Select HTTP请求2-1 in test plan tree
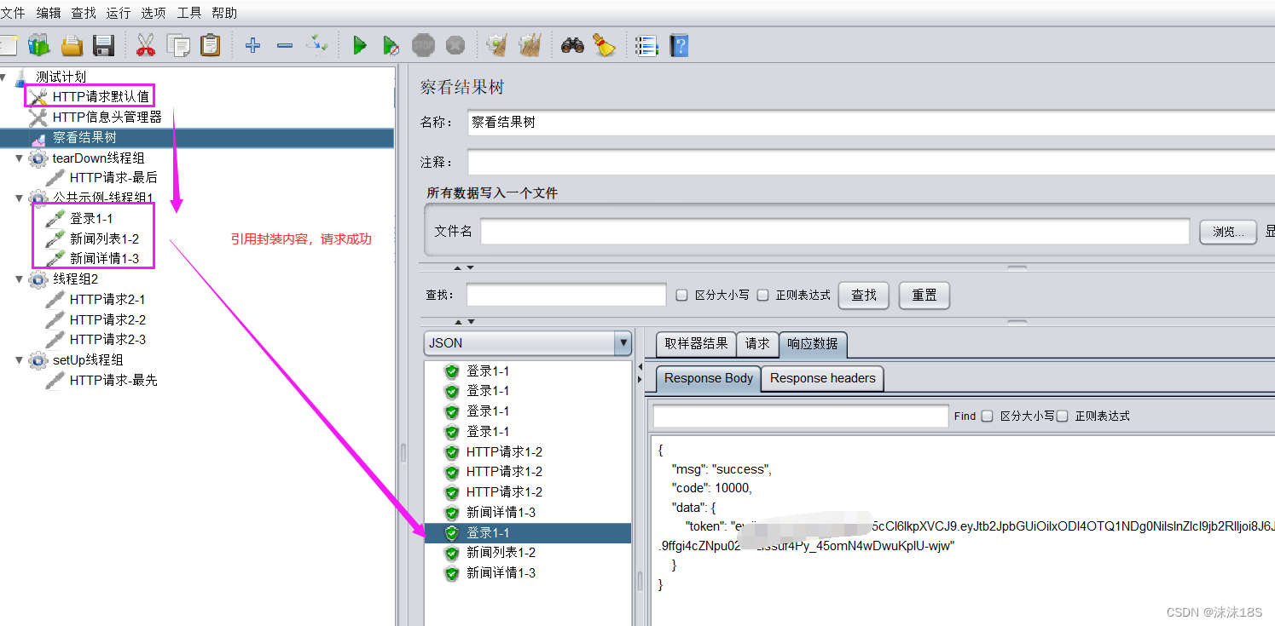This screenshot has width=1275, height=626. tap(107, 299)
